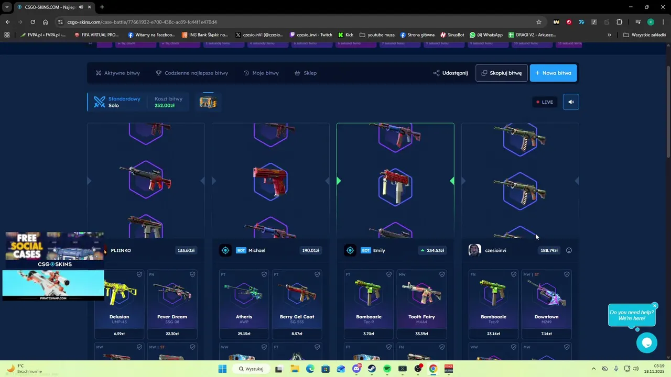
Task: Reload the page
Action: [x=33, y=22]
